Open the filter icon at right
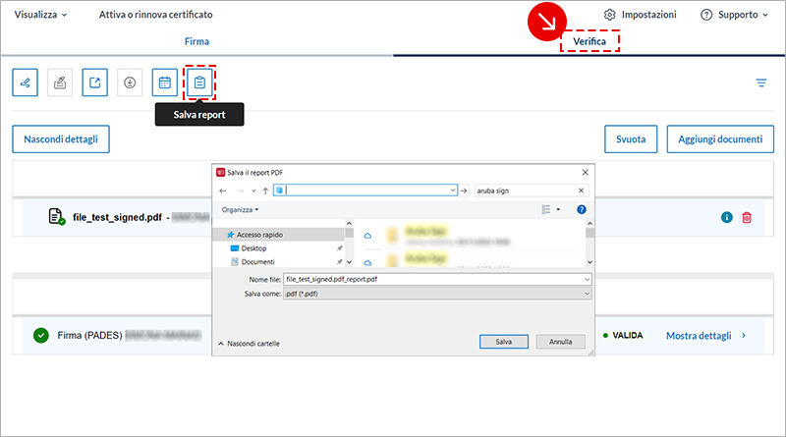This screenshot has height=437, width=786. 760,83
